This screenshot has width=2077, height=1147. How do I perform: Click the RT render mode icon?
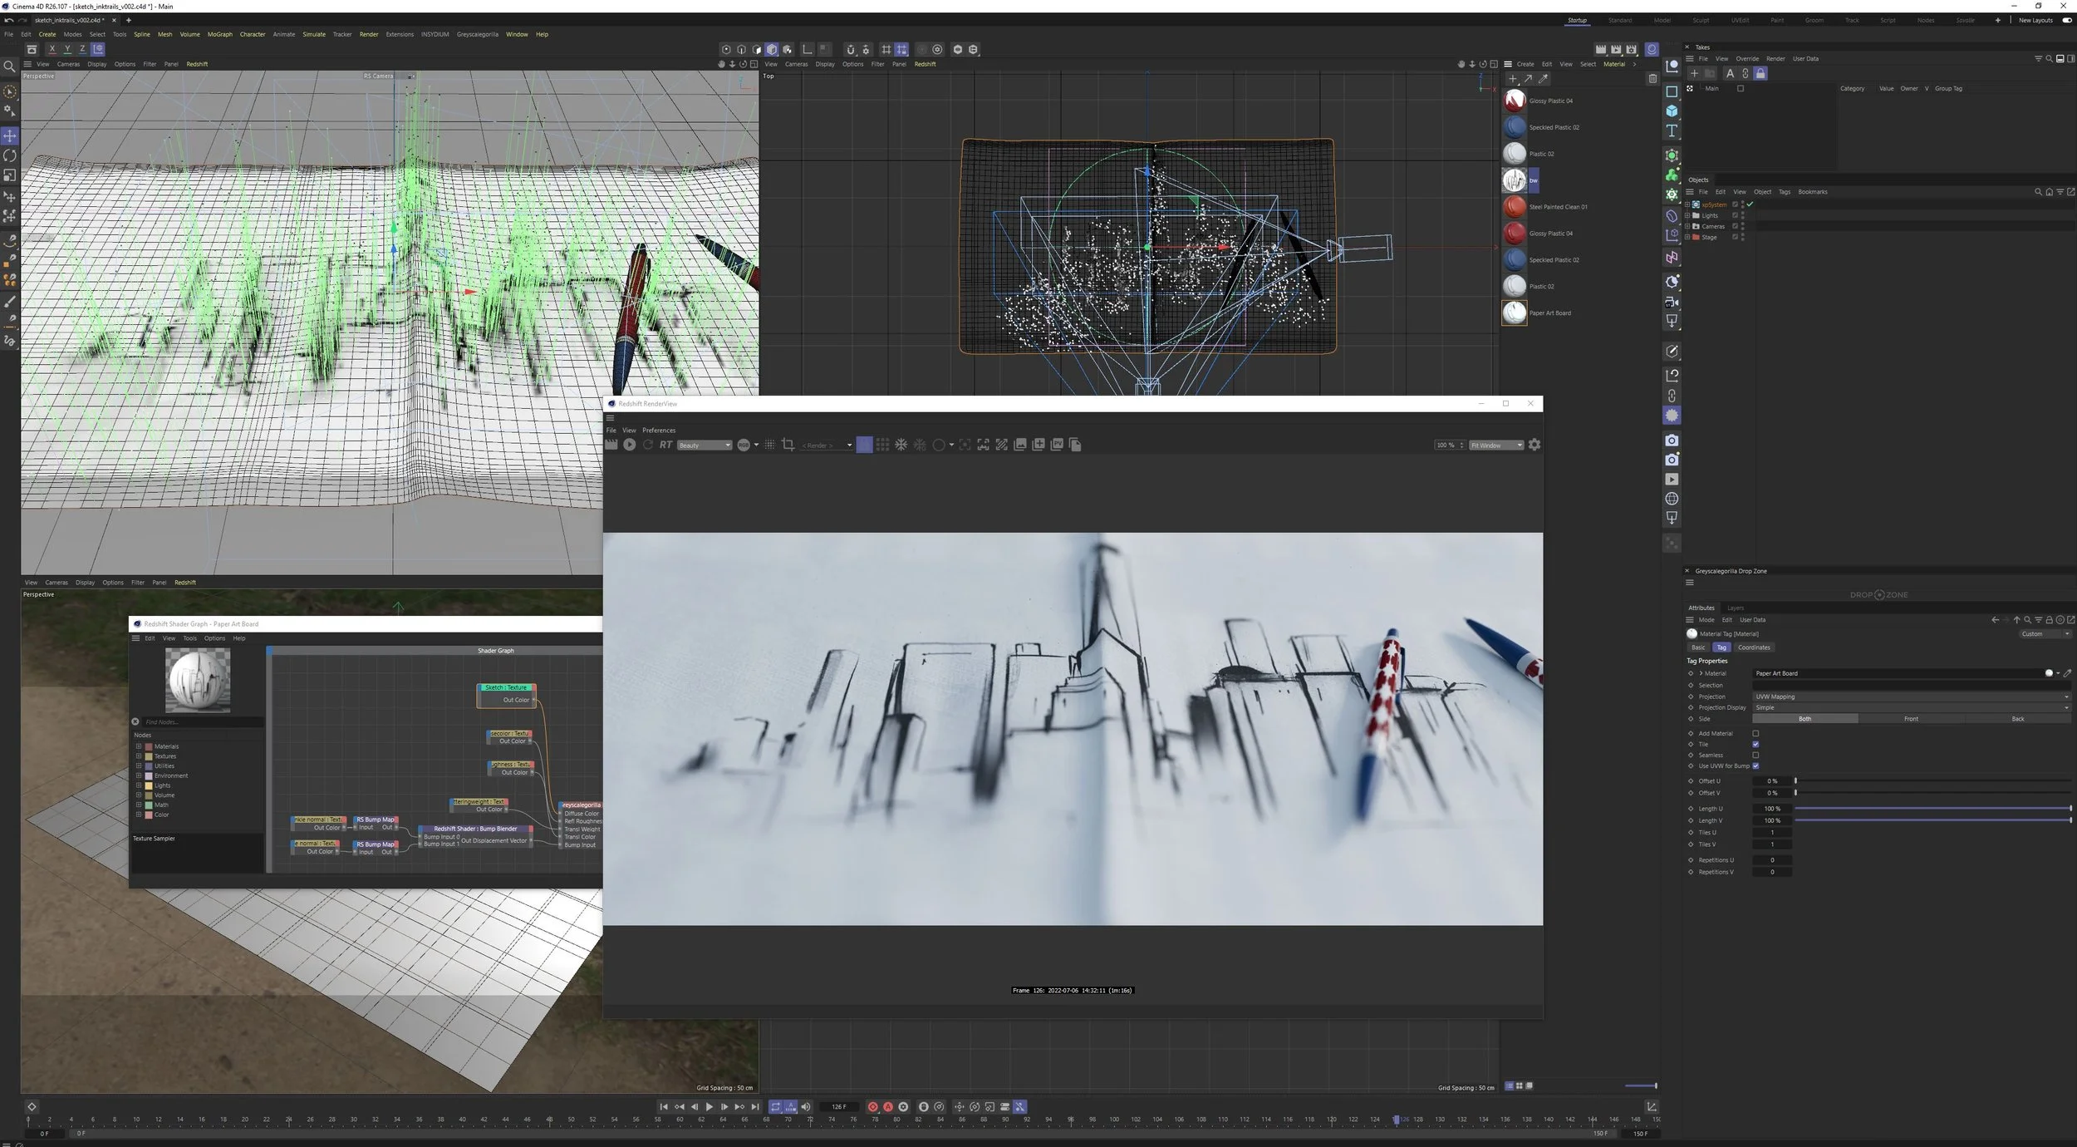(665, 445)
